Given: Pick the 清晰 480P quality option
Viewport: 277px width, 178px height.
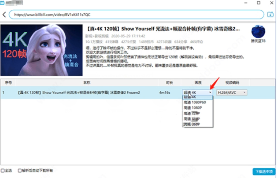Looking at the screenshot, I should click(x=198, y=119).
